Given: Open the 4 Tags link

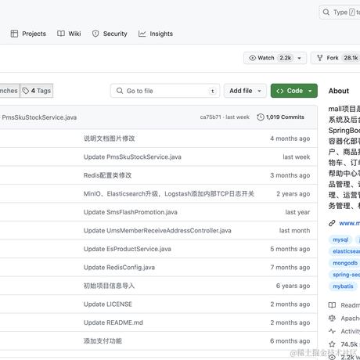Looking at the screenshot, I should point(37,91).
